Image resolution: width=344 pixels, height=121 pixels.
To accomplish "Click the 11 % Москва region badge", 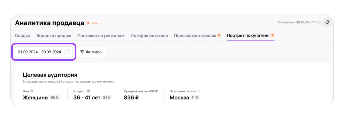I will point(195,98).
